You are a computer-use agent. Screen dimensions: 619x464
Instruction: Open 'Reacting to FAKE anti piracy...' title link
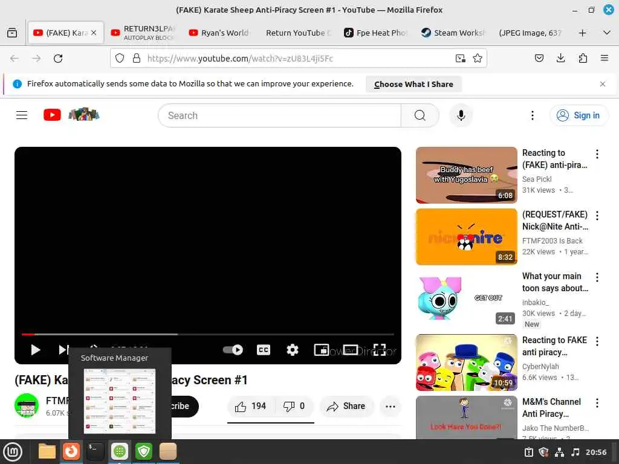[554, 346]
